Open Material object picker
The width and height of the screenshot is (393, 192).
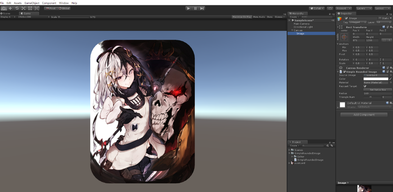coord(391,83)
